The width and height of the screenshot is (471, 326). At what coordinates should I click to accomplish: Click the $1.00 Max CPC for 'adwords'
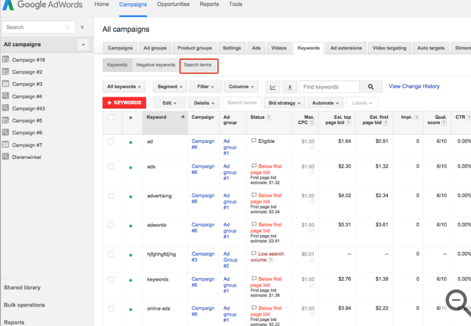pos(308,225)
